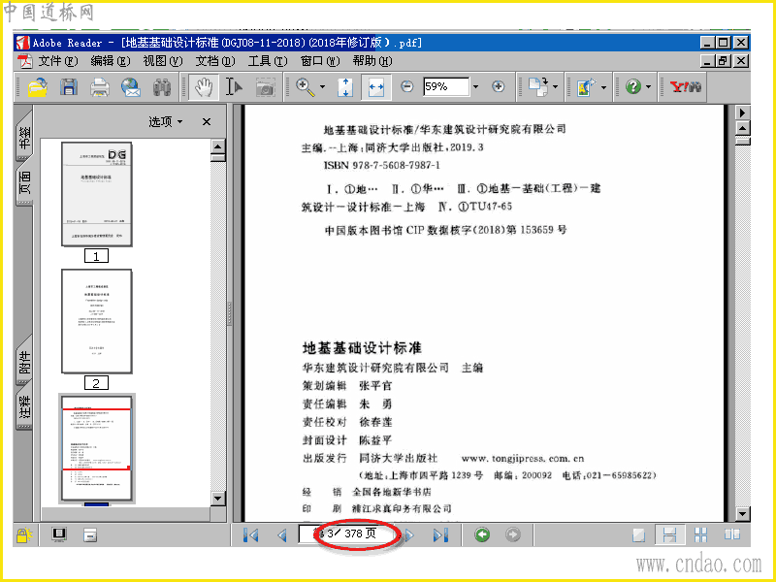
Task: Open the 视图(V) menu
Action: pyautogui.click(x=163, y=61)
